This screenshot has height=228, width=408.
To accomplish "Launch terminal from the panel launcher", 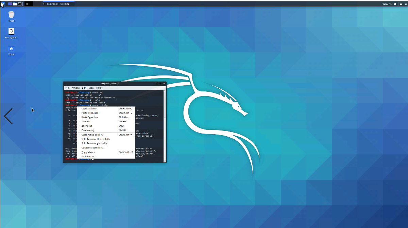I will [x=20, y=4].
